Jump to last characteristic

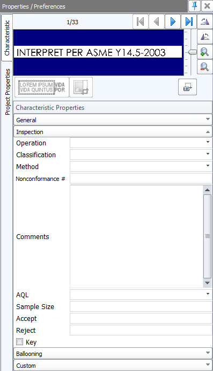pos(189,22)
